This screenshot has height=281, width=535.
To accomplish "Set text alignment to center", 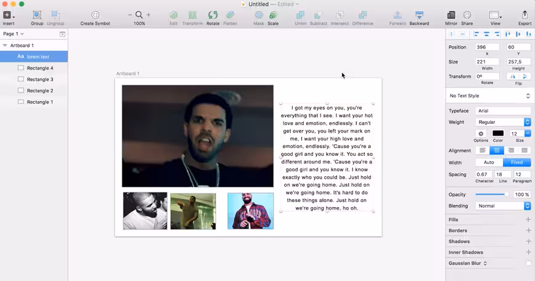I will (x=496, y=150).
